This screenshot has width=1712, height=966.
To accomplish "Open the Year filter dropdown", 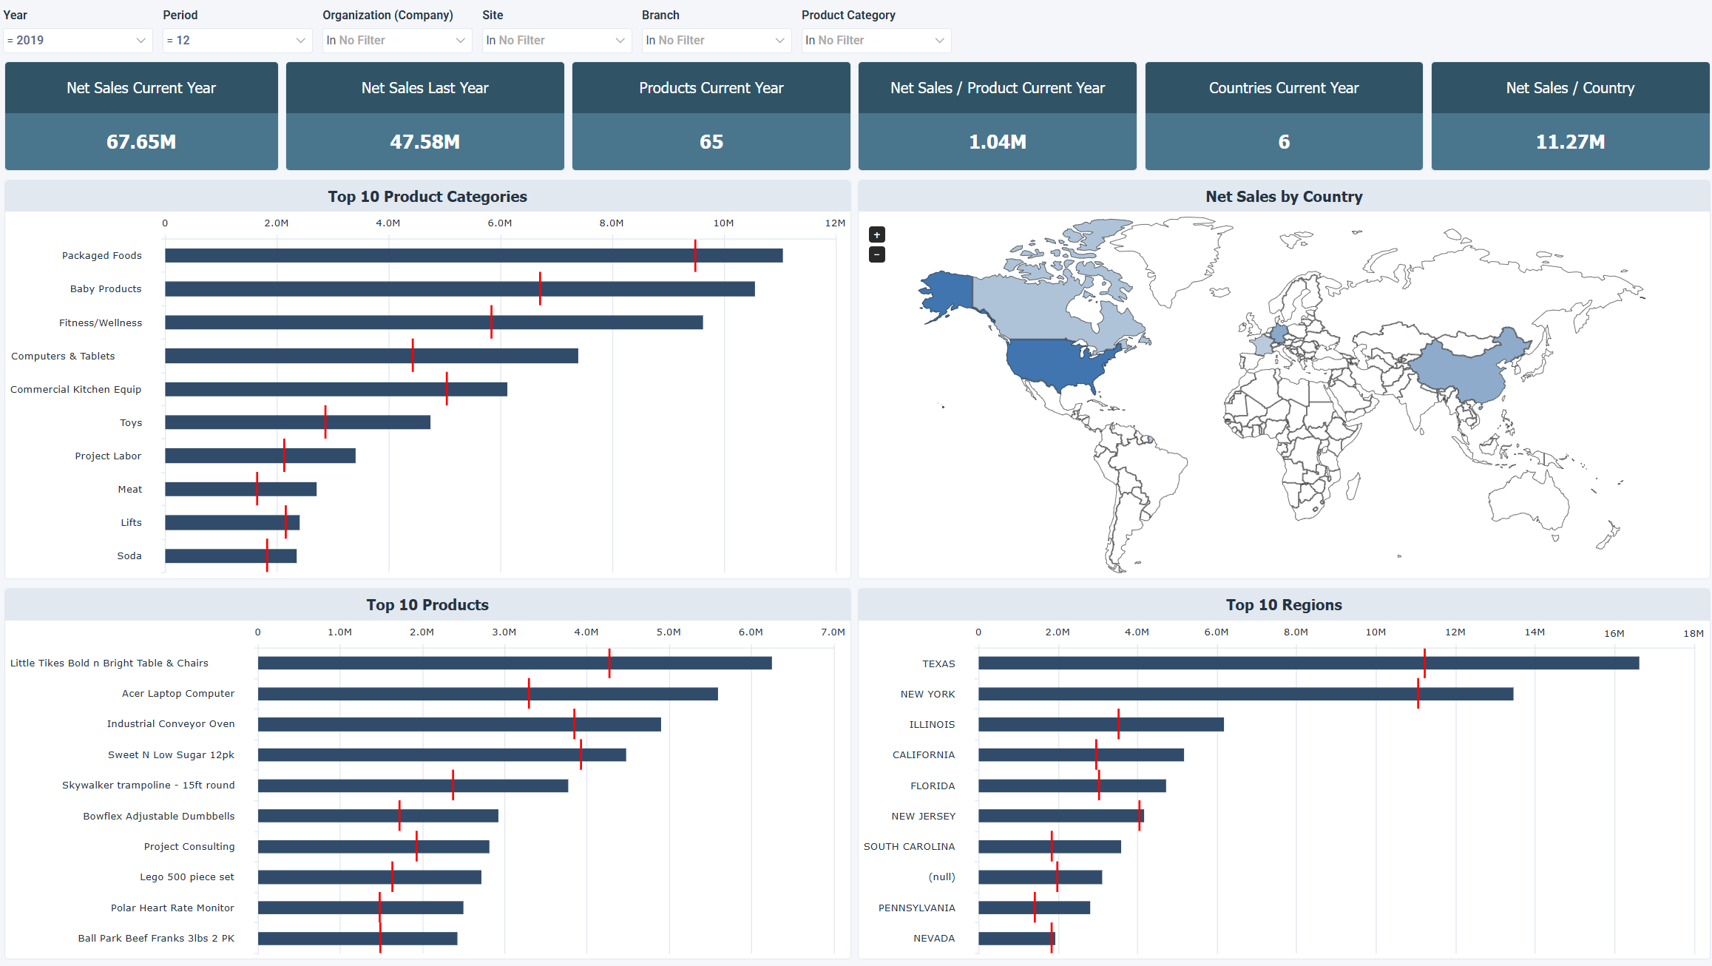I will [77, 40].
